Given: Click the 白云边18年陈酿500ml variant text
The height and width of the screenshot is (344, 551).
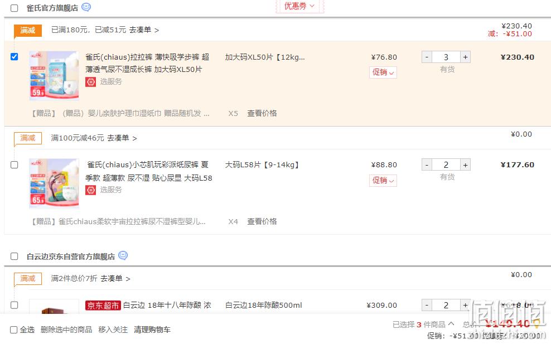Looking at the screenshot, I should pyautogui.click(x=264, y=305).
